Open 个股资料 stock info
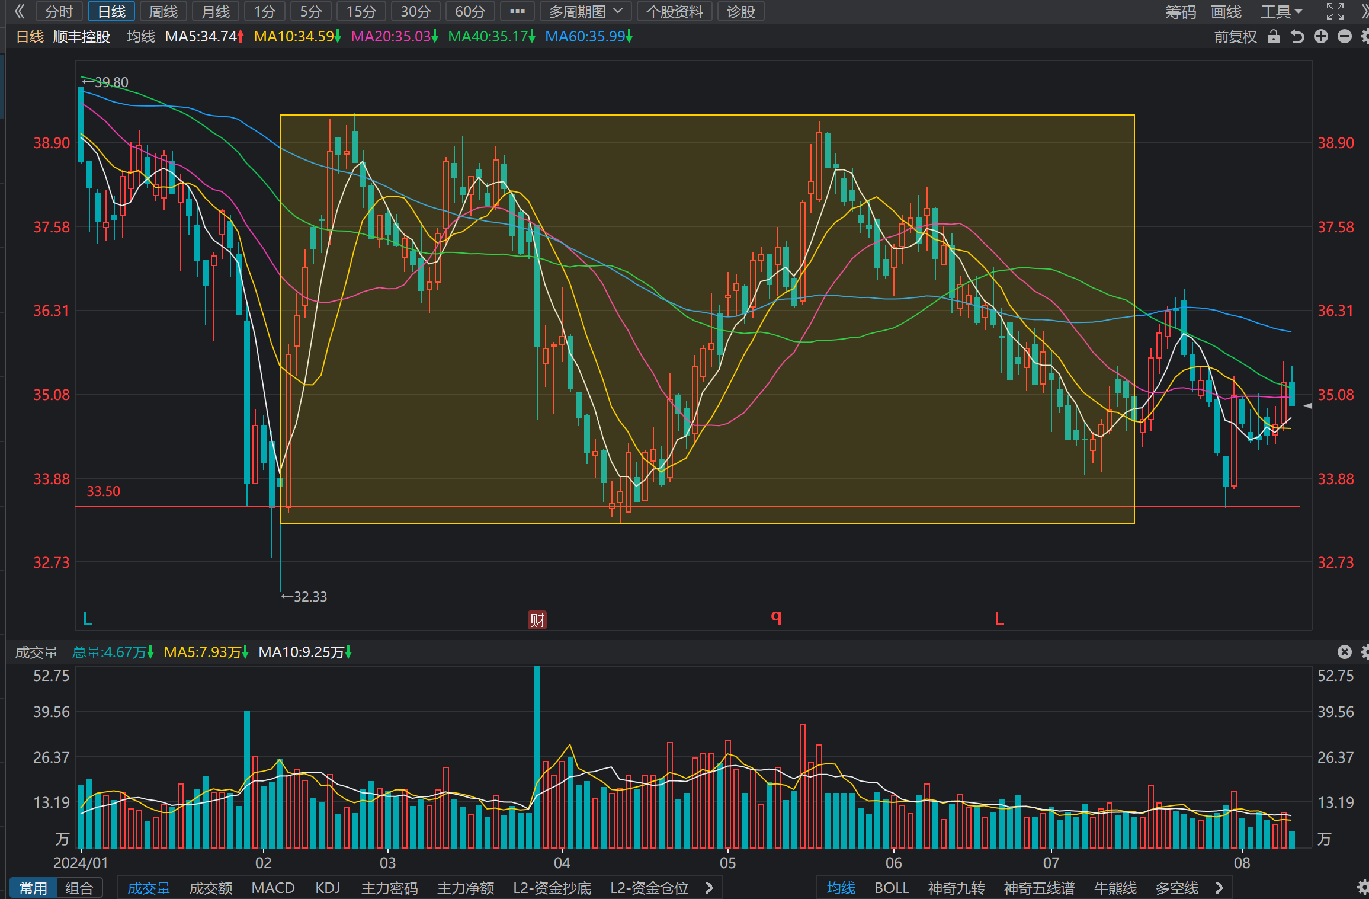The image size is (1369, 899). (674, 11)
